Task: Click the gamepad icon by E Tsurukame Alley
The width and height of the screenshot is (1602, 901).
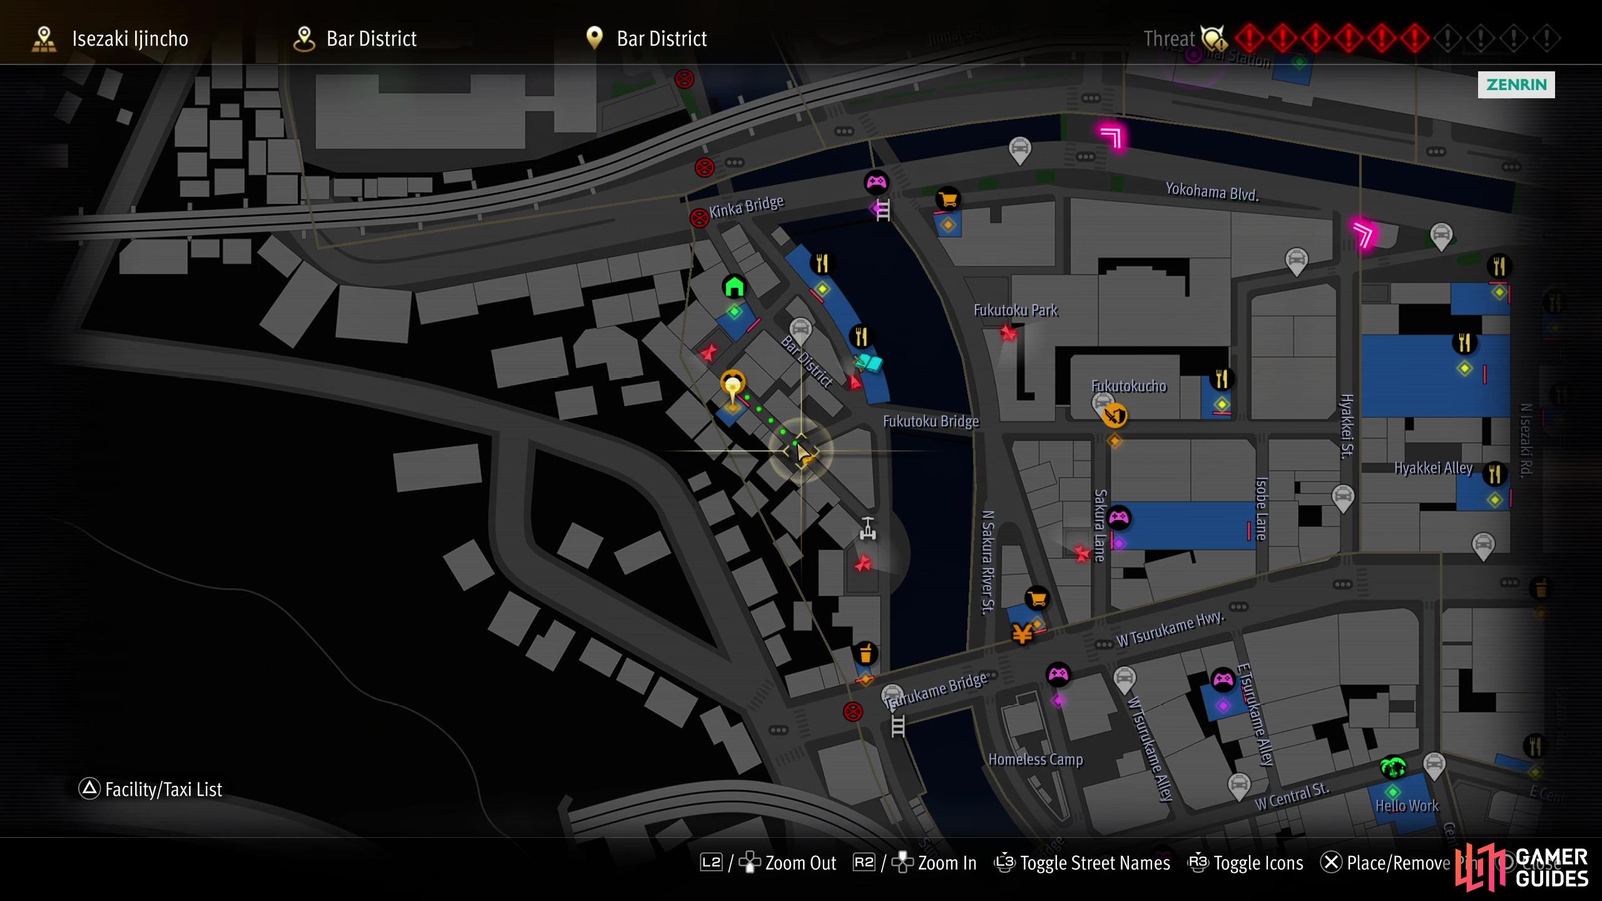Action: tap(1223, 680)
